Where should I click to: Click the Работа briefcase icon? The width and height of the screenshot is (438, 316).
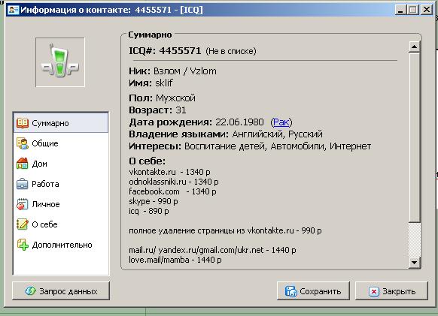tap(23, 184)
